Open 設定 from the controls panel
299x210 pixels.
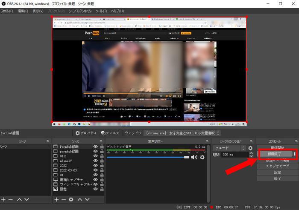278,173
